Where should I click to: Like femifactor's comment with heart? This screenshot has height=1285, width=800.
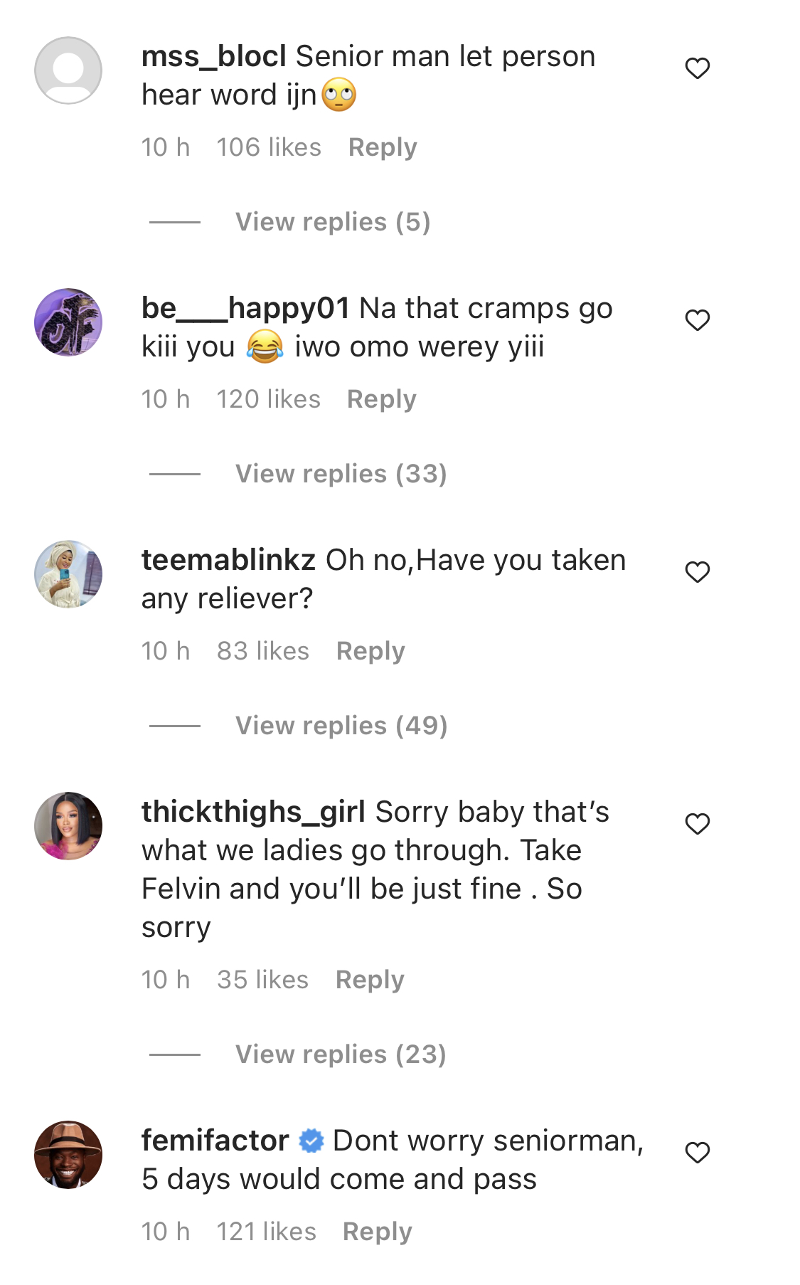pos(698,1153)
